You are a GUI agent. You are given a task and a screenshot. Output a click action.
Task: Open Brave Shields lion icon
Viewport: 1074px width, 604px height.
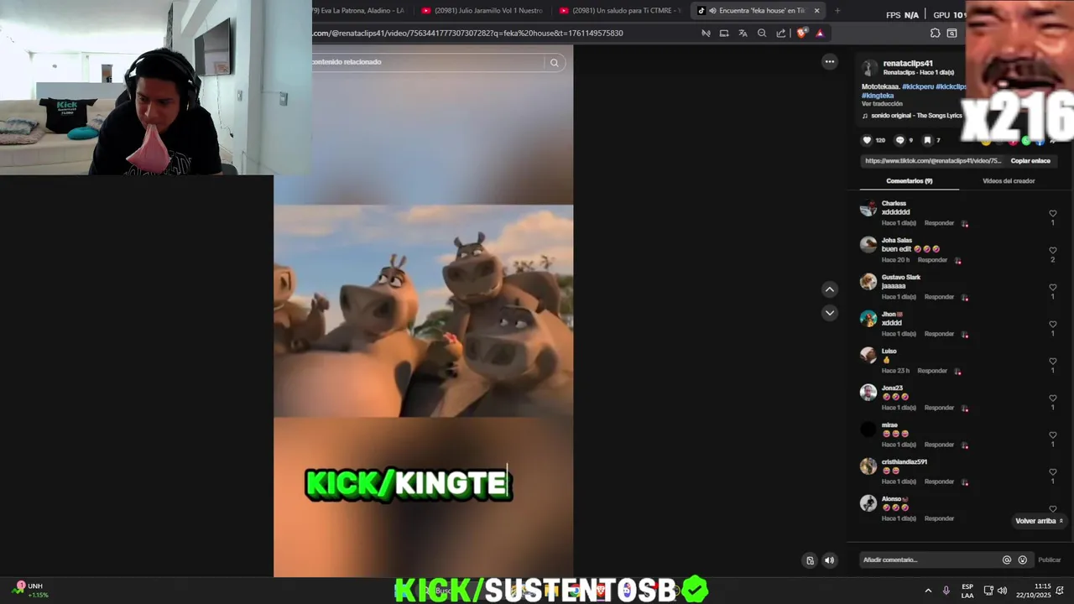tap(801, 34)
